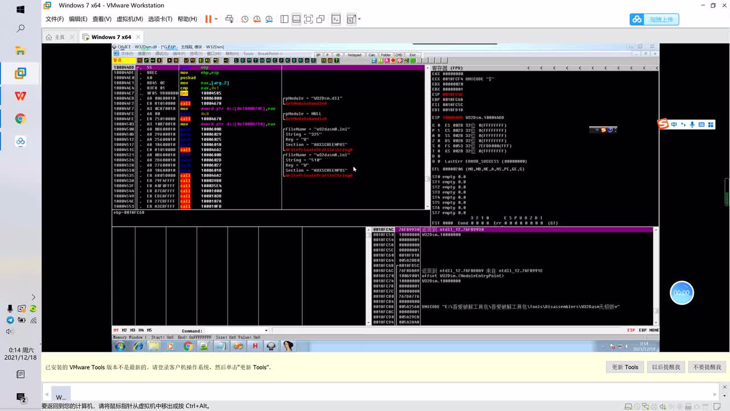Open Chrome from the guest Windows 7 taskbar
Screen dimensions: 730x411
[188, 346]
